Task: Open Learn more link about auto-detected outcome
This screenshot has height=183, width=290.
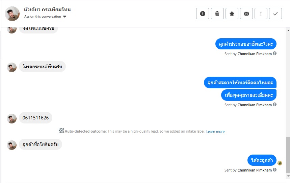Action: coord(215,132)
